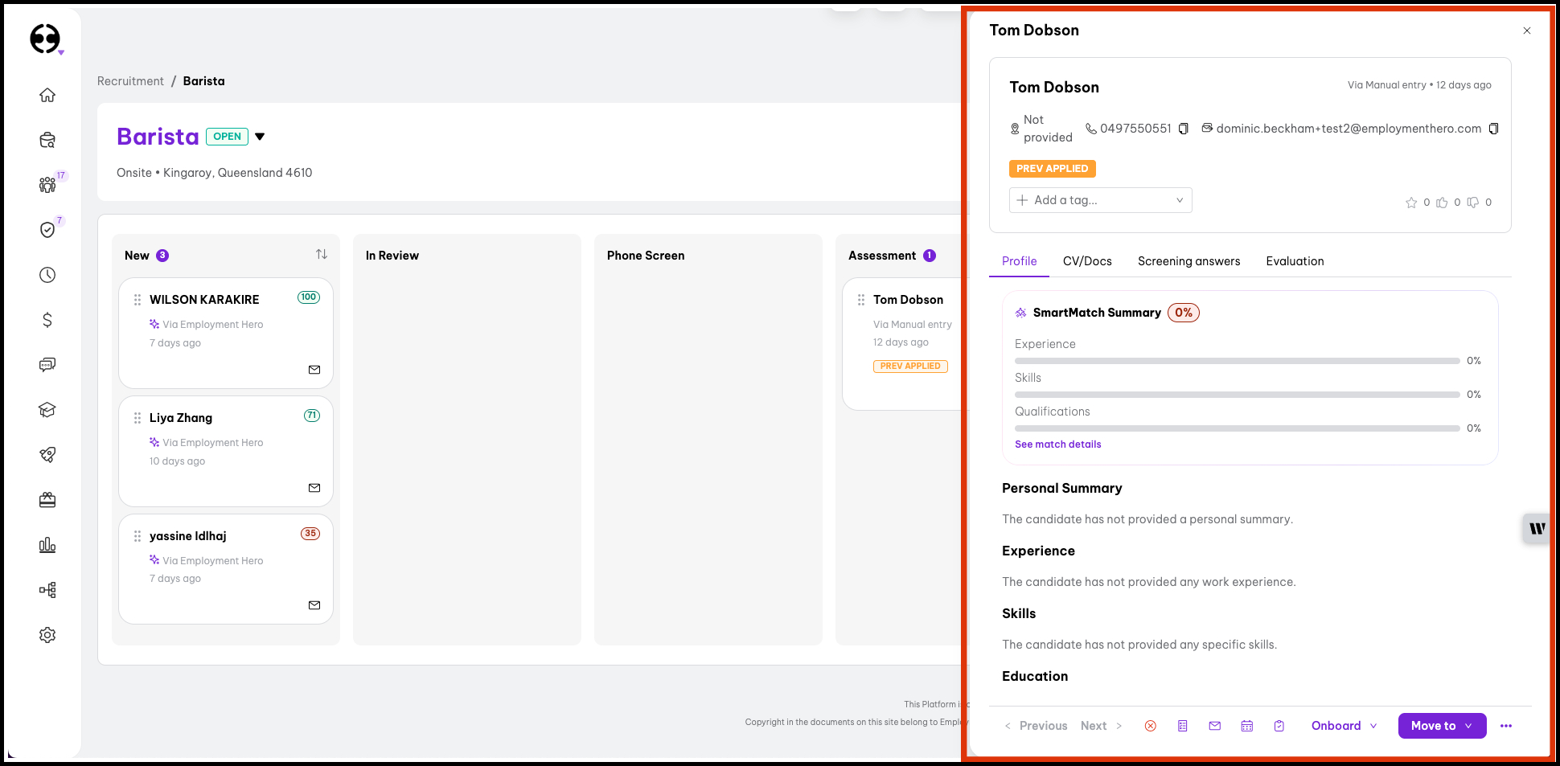1560x766 pixels.
Task: Open the settings gear in sidebar
Action: point(47,635)
